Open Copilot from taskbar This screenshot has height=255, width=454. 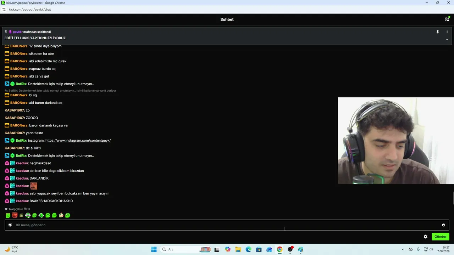pos(228,249)
